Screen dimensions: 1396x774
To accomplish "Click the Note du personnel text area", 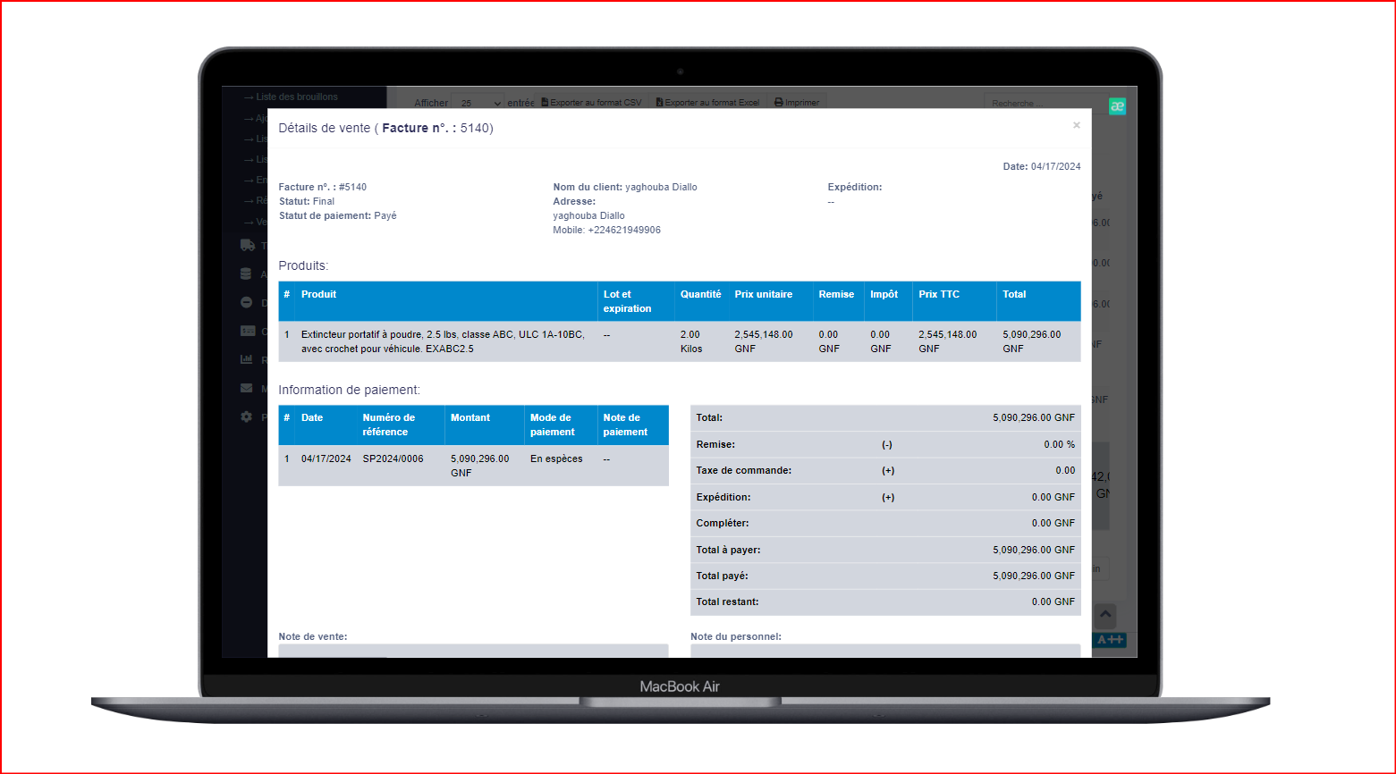I will (x=884, y=651).
